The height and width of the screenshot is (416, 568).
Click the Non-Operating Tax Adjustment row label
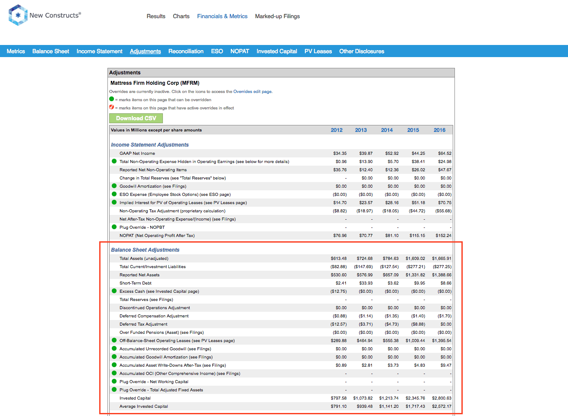pos(172,211)
